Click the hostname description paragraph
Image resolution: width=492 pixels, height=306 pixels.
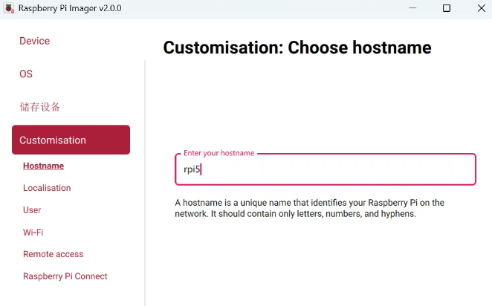[309, 208]
